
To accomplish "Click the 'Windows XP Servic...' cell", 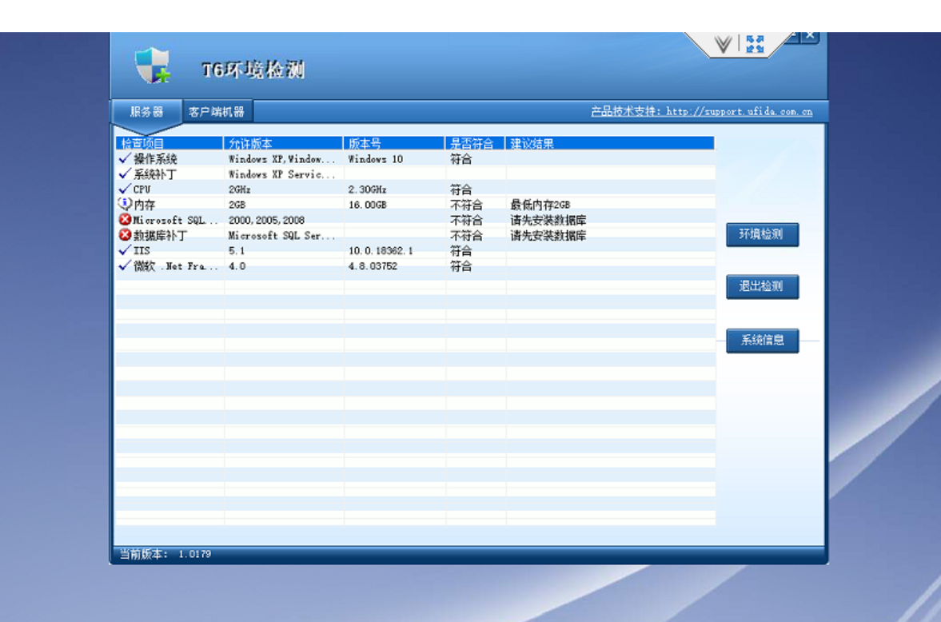I will pyautogui.click(x=281, y=174).
